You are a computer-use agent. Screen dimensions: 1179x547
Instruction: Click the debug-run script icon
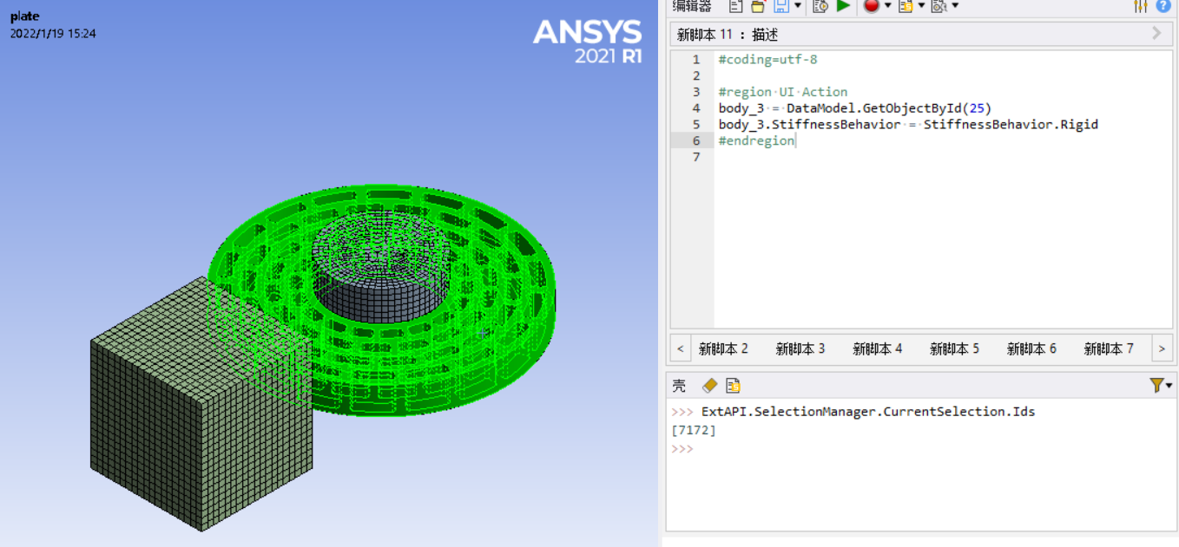[x=820, y=6]
